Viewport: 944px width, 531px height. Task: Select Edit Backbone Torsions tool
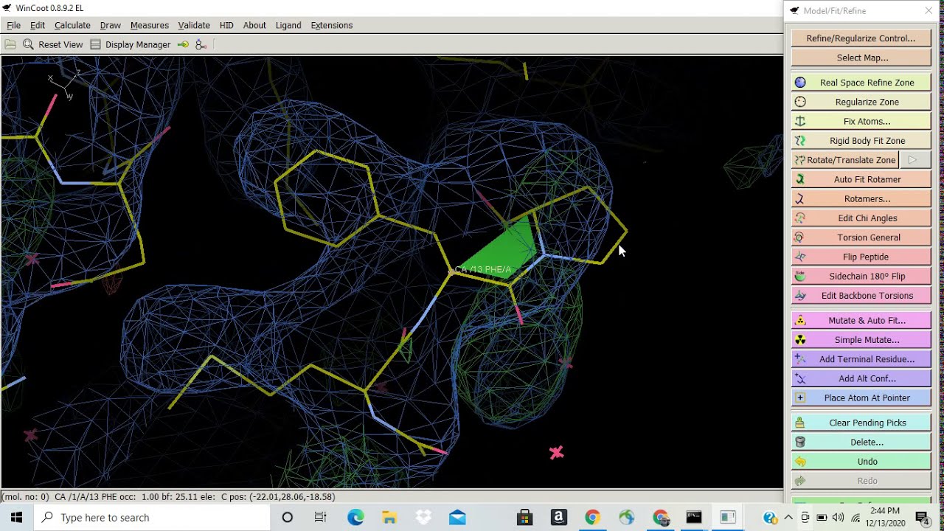tap(861, 296)
